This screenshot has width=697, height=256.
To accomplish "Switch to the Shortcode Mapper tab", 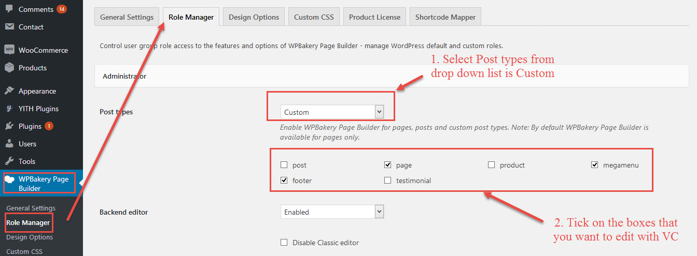I will [445, 17].
